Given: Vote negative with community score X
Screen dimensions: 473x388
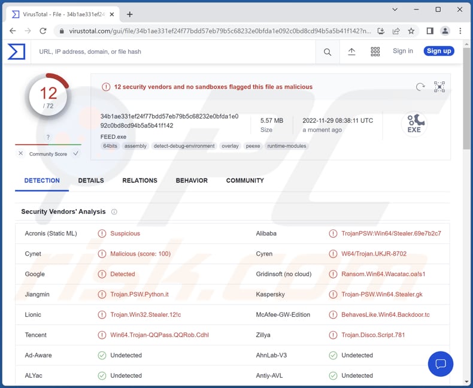Looking at the screenshot, I should click(21, 154).
